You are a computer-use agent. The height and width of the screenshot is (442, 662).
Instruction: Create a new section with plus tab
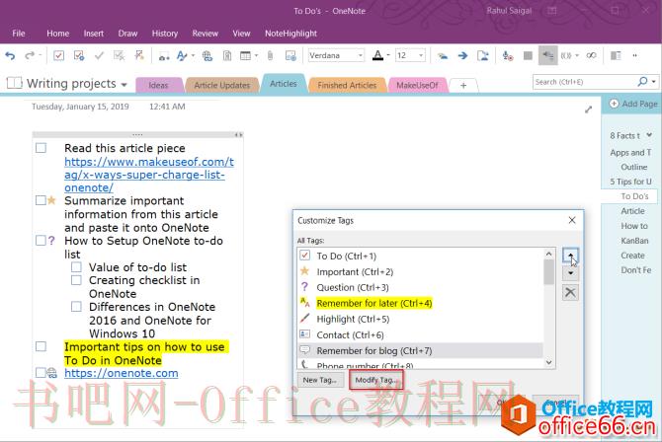(463, 85)
